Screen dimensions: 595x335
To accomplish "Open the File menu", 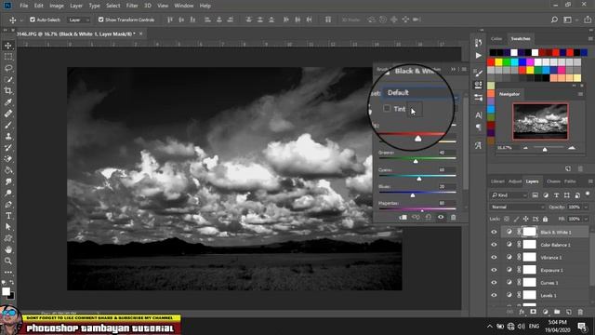I will pos(24,6).
